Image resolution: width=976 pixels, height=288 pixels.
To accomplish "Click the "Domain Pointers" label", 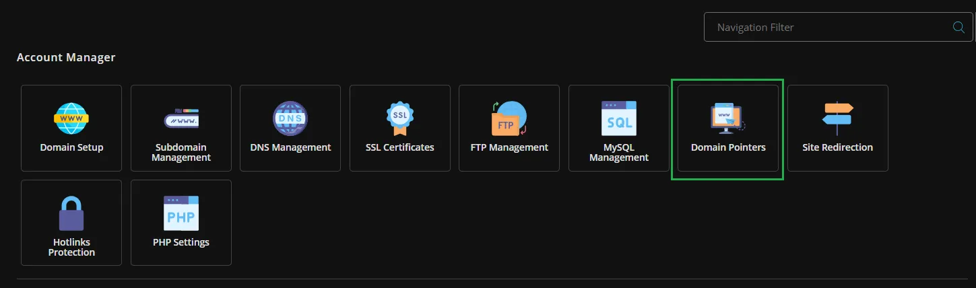I will 728,147.
